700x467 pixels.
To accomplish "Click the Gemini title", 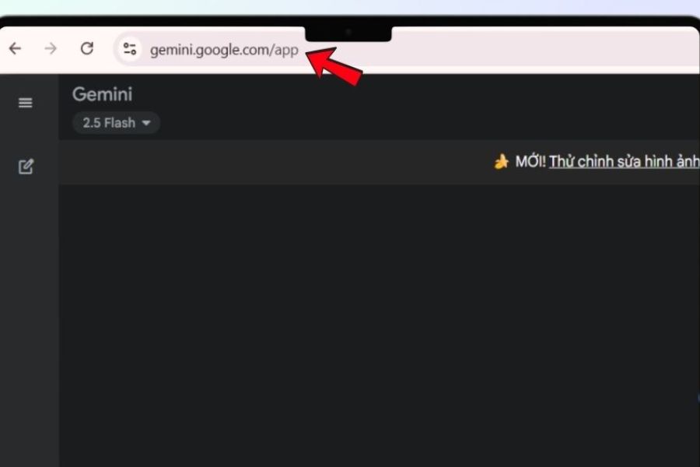I will tap(102, 94).
